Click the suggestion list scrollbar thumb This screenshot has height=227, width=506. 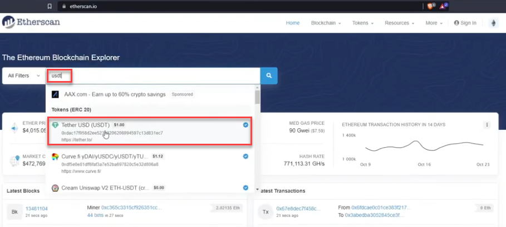[x=257, y=98]
